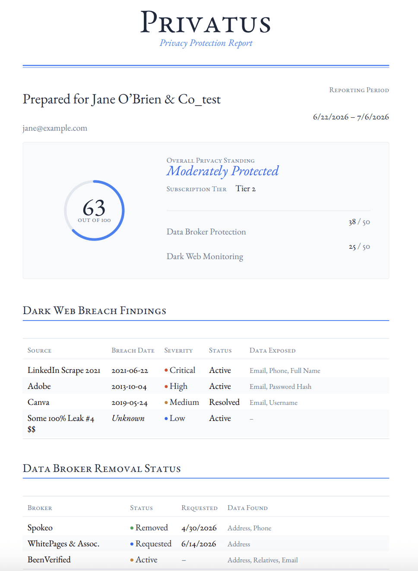Click the Reporting Period label
Screen dimensions: 418x571
(x=359, y=90)
